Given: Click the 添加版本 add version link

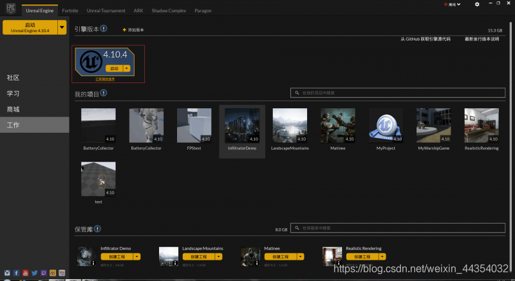Looking at the screenshot, I should pyautogui.click(x=136, y=30).
